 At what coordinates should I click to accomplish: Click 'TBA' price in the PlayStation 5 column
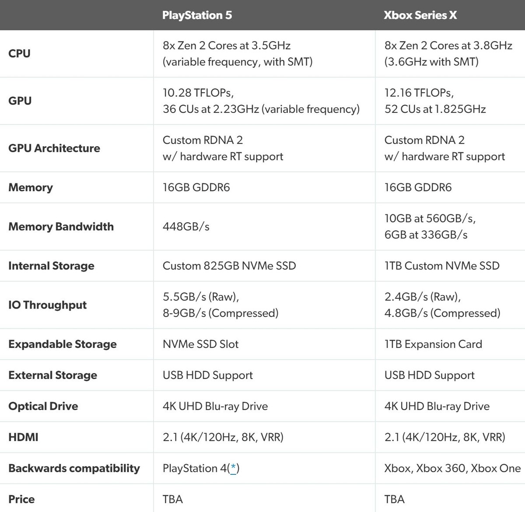tap(173, 499)
